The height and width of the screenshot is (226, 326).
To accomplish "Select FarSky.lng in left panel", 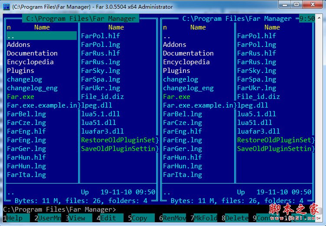I will click(x=101, y=71).
